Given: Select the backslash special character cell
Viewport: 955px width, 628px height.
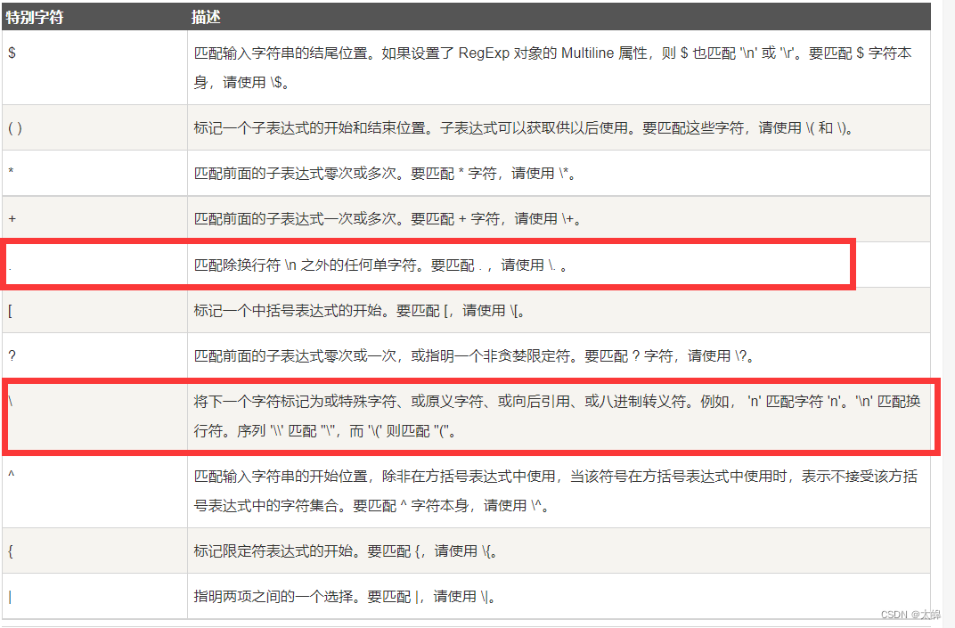Looking at the screenshot, I should coord(94,416).
